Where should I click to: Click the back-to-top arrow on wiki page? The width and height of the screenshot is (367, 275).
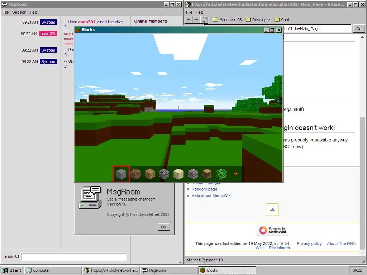click(x=272, y=209)
